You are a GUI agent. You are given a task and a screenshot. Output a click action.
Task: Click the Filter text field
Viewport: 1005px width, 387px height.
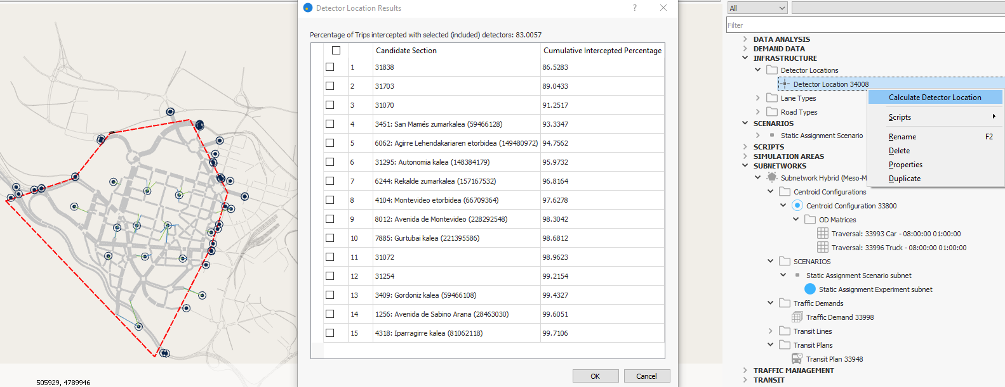865,25
